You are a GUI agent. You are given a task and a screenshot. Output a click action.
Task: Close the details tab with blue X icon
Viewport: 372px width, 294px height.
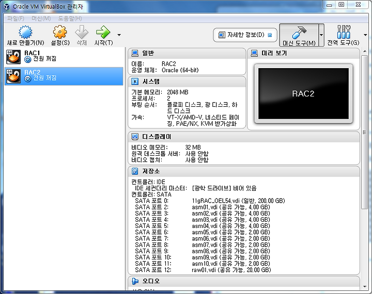pos(270,35)
